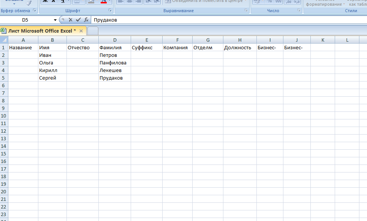The height and width of the screenshot is (221, 367).
Task: Open the Шрифт dialog launcher
Action: point(110,10)
